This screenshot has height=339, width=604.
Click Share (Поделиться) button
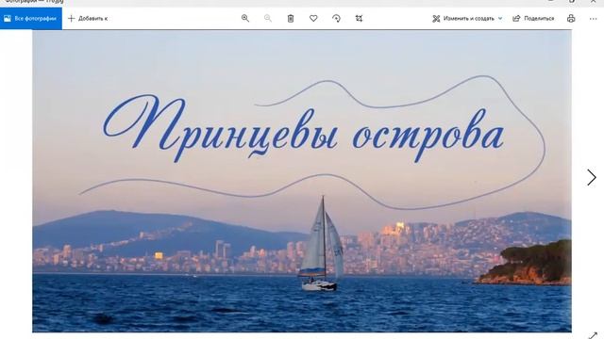tap(533, 19)
